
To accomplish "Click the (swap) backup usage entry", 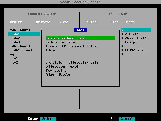I will pyautogui.click(x=131, y=42).
